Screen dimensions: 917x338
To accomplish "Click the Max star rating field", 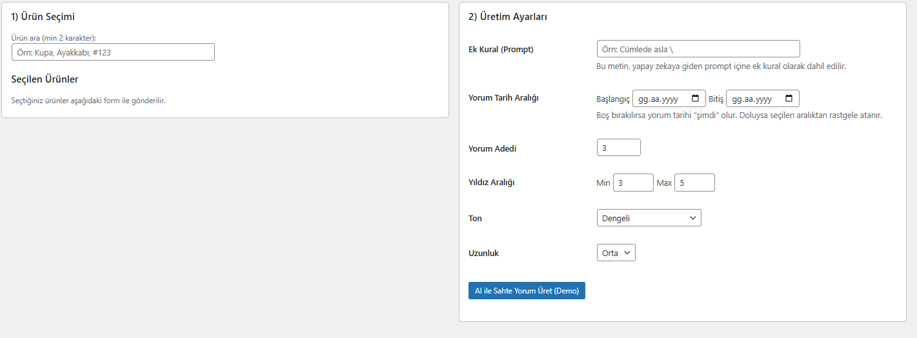I will 694,183.
